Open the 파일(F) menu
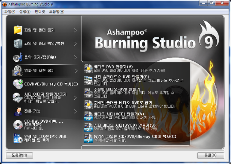231x164 pixels. tap(10, 12)
